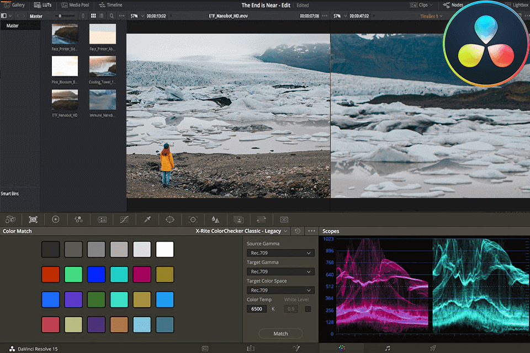Click the DaVinci Resolve 15 logo icon

click(12, 349)
